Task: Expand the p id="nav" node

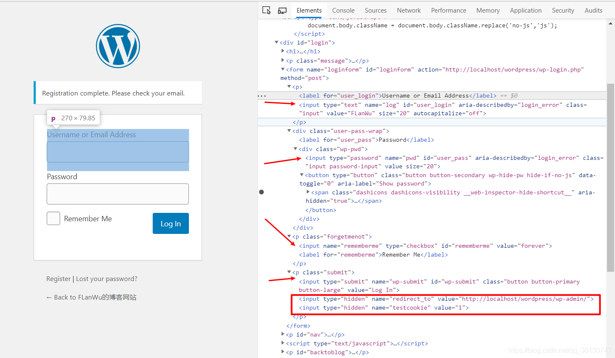Action: [x=283, y=334]
